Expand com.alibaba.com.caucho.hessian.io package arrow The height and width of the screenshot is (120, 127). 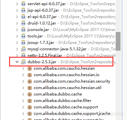23,75
